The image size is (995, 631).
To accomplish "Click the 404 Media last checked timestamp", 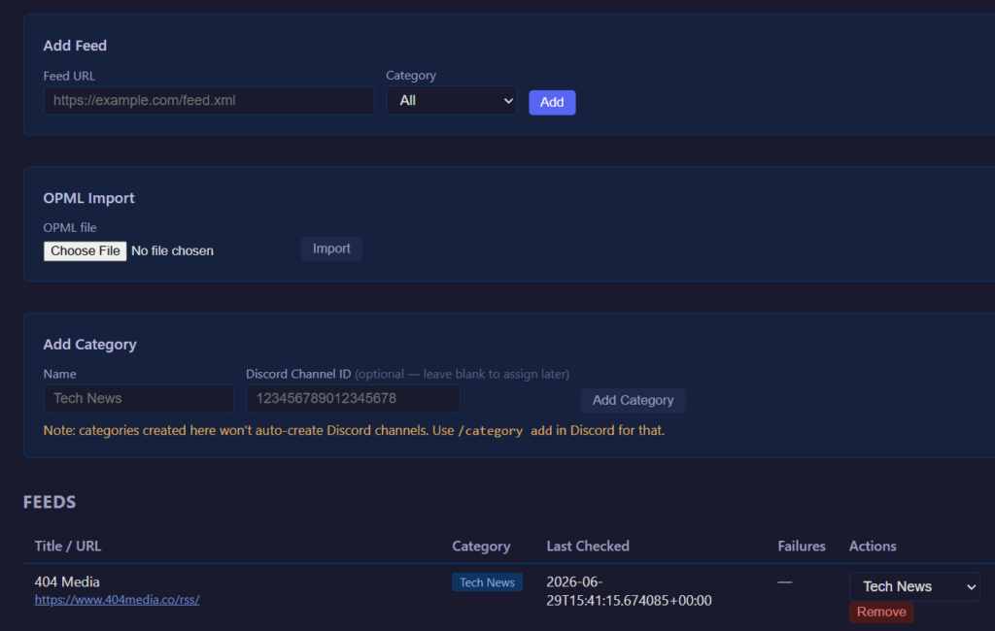I will (629, 591).
